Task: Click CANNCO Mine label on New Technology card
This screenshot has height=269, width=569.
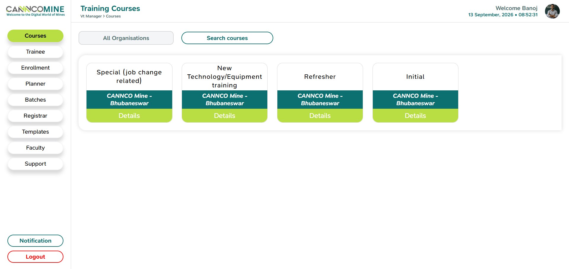Action: pyautogui.click(x=225, y=100)
